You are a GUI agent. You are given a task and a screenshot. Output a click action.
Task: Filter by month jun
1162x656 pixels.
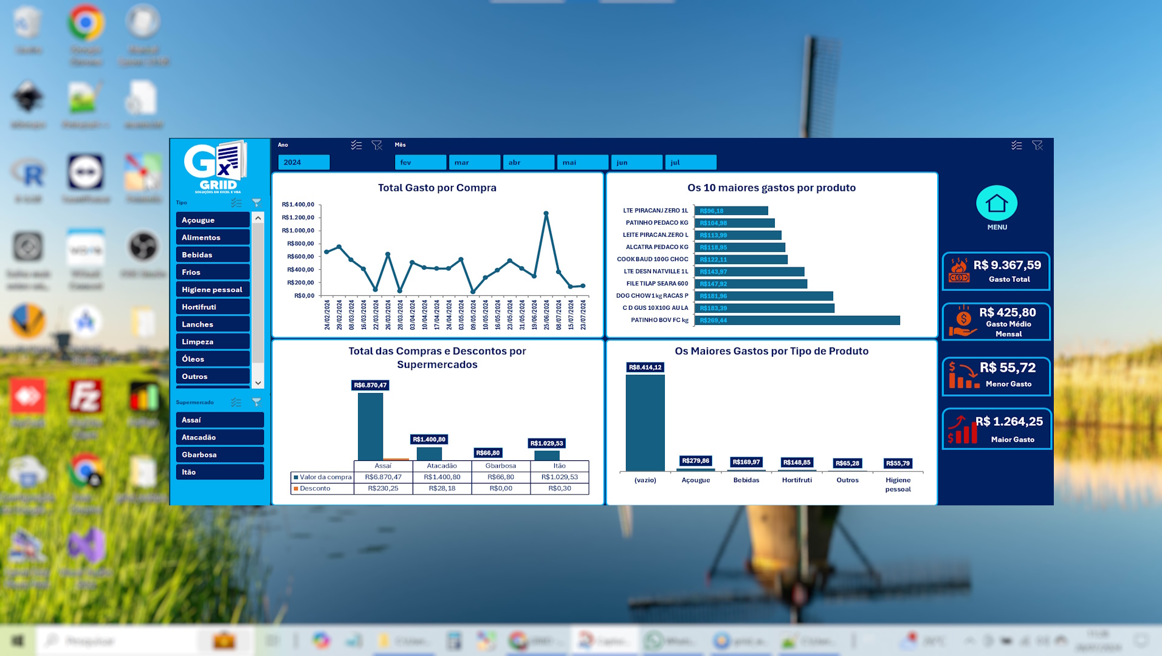point(636,162)
